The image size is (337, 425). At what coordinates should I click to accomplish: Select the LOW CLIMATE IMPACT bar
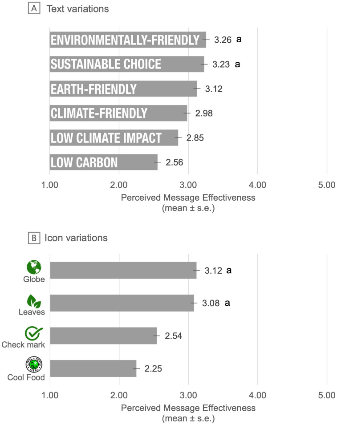click(x=114, y=138)
